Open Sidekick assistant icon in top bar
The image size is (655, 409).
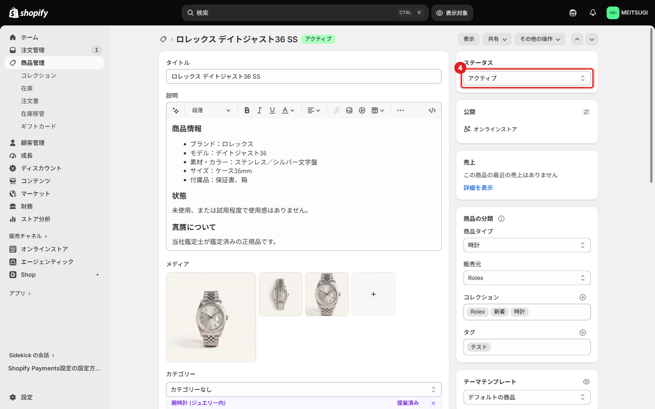pos(573,13)
